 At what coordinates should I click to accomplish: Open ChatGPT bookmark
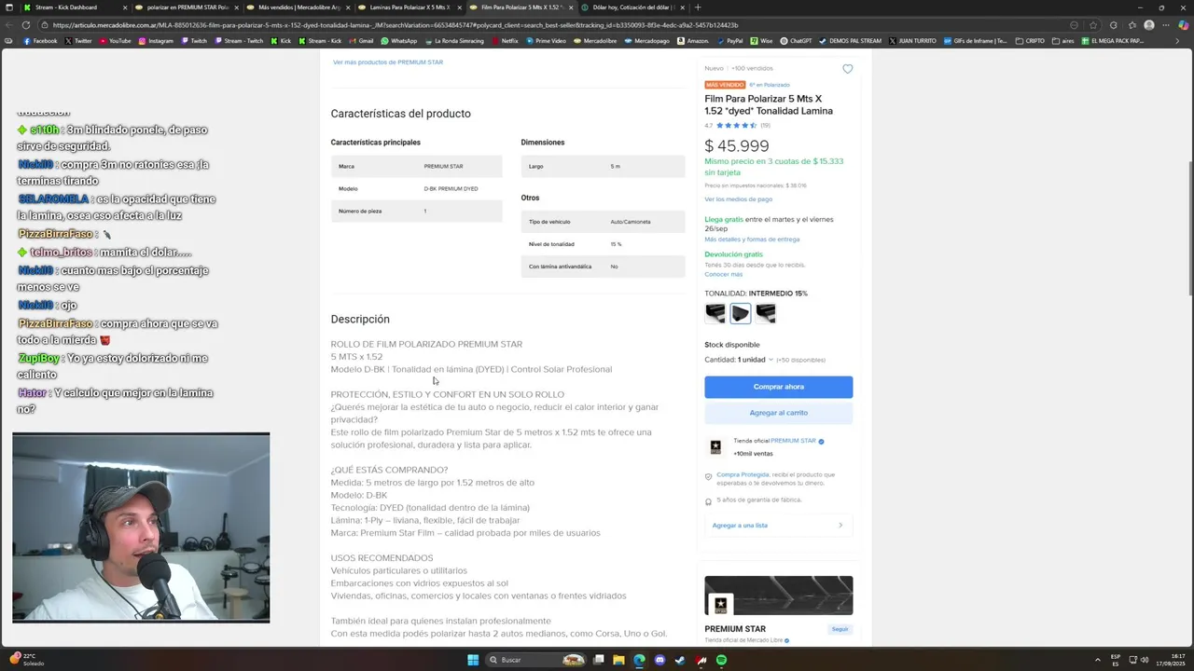click(796, 41)
